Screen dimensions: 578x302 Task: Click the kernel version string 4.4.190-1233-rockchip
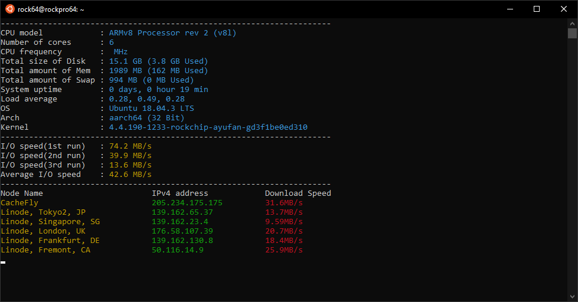208,127
